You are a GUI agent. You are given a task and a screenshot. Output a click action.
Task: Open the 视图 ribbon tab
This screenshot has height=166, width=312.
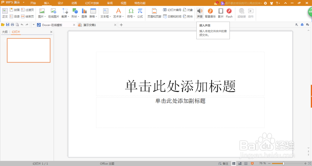point(123,3)
